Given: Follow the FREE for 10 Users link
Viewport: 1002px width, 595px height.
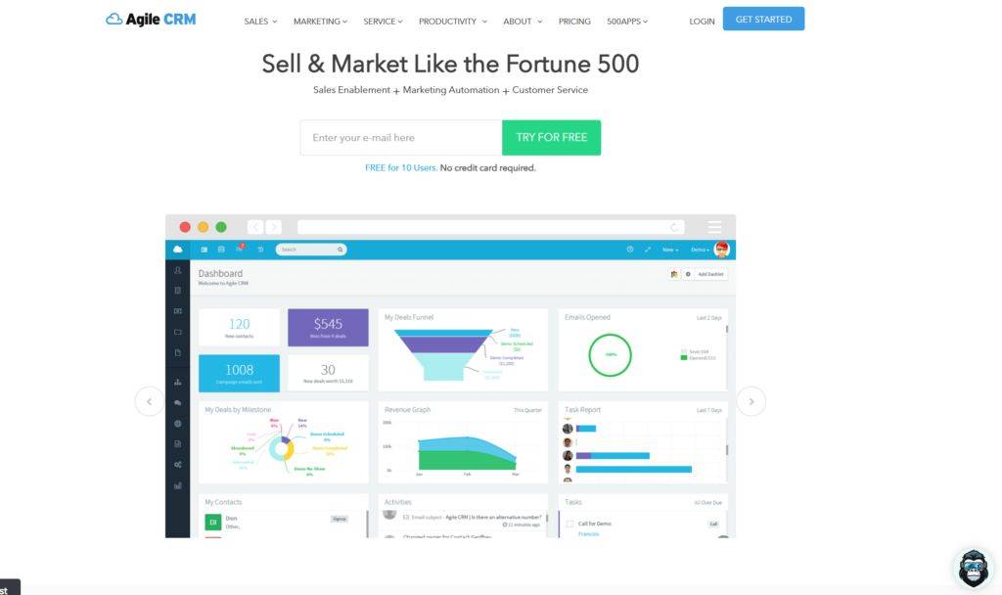Looking at the screenshot, I should 401,167.
